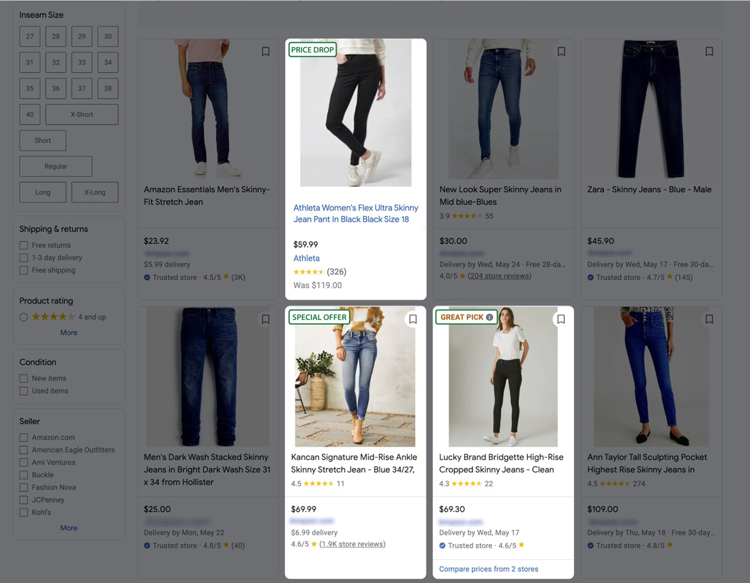Pick inseam size 34
This screenshot has width=750, height=583.
pos(108,62)
